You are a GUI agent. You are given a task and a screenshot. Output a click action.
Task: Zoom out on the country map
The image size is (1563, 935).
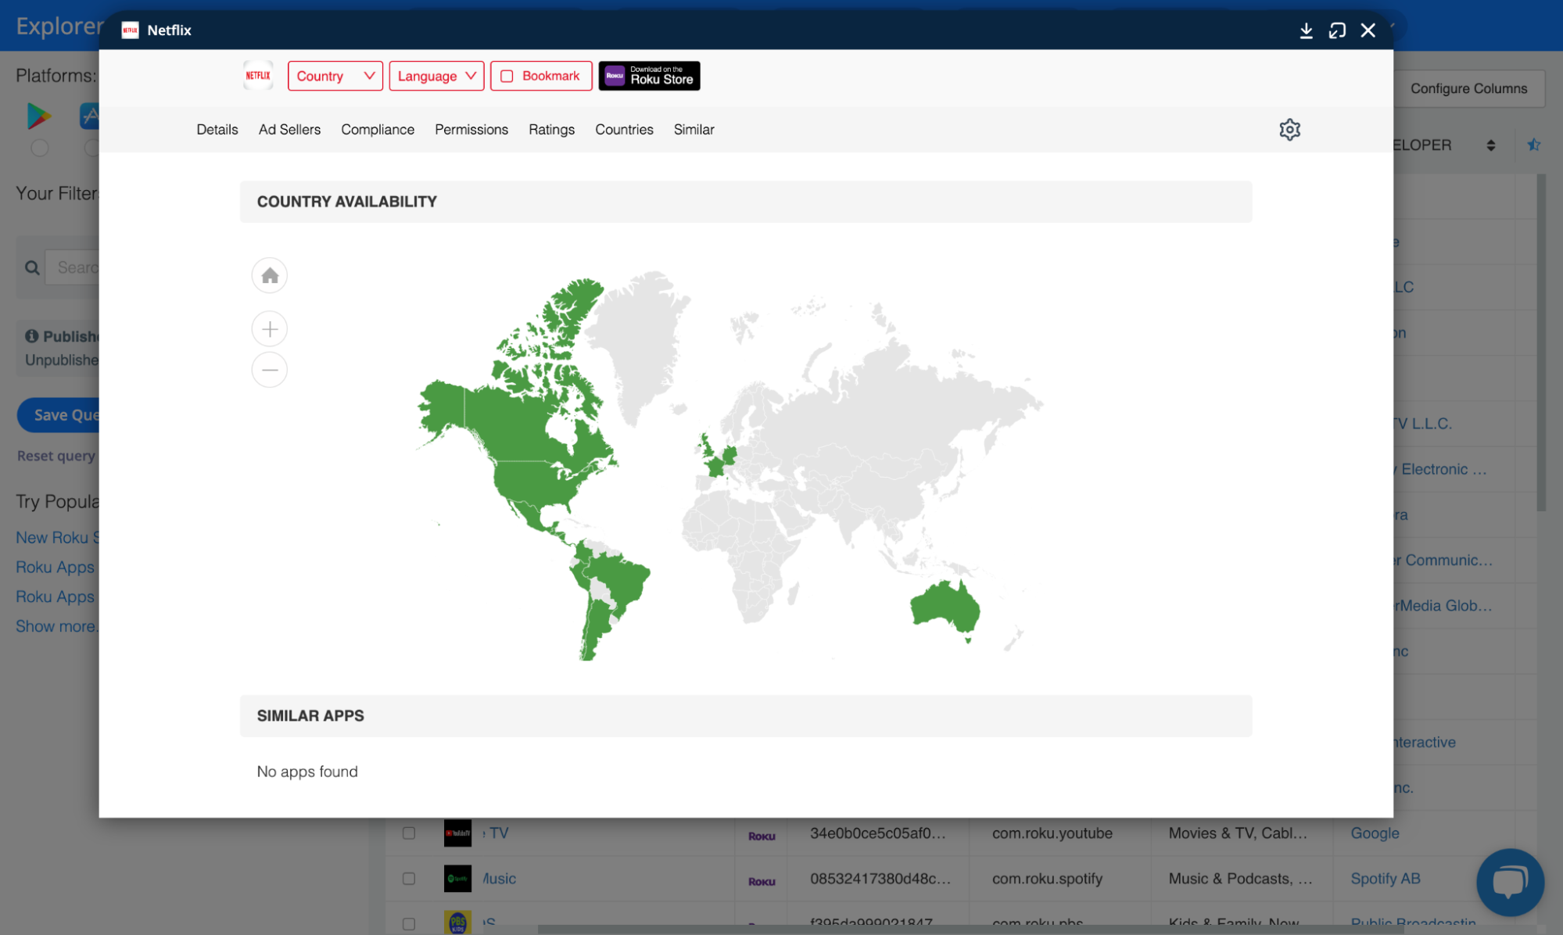tap(269, 370)
